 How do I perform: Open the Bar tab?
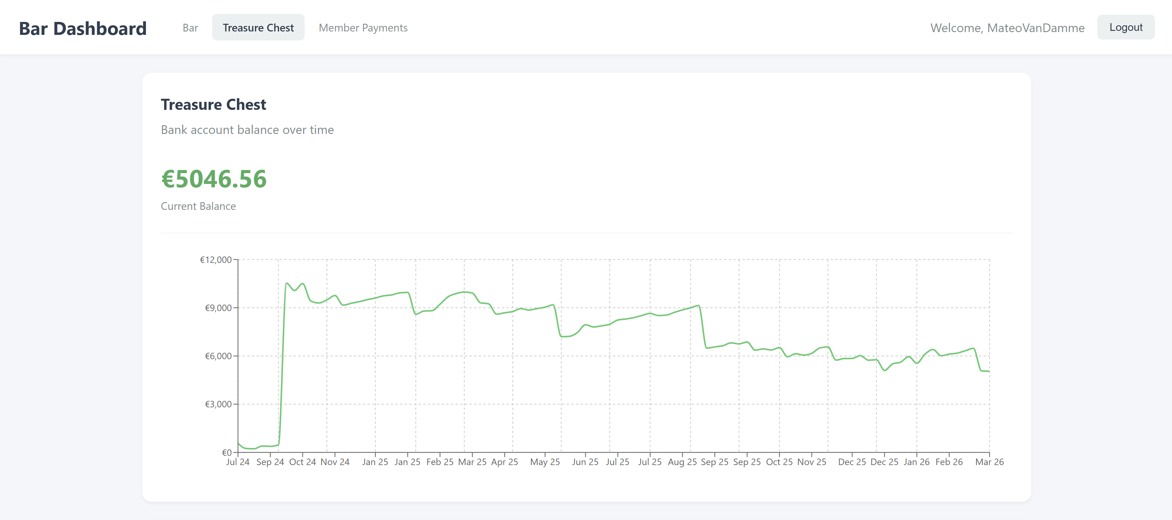pyautogui.click(x=190, y=28)
